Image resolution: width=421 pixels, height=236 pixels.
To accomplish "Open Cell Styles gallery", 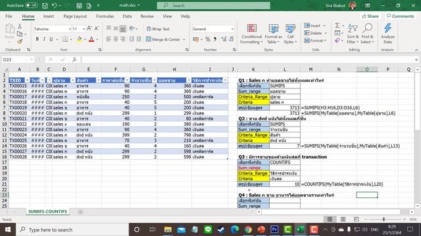I will click(x=290, y=34).
